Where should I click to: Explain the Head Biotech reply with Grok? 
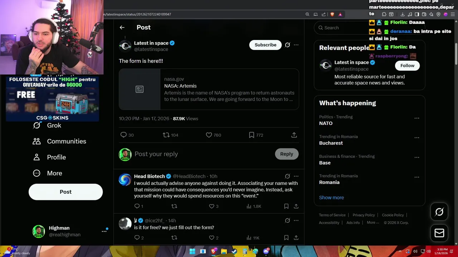click(x=287, y=176)
